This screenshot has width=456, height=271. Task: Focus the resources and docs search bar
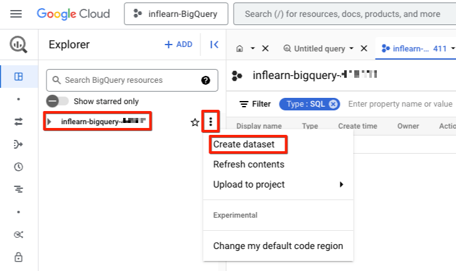[345, 14]
